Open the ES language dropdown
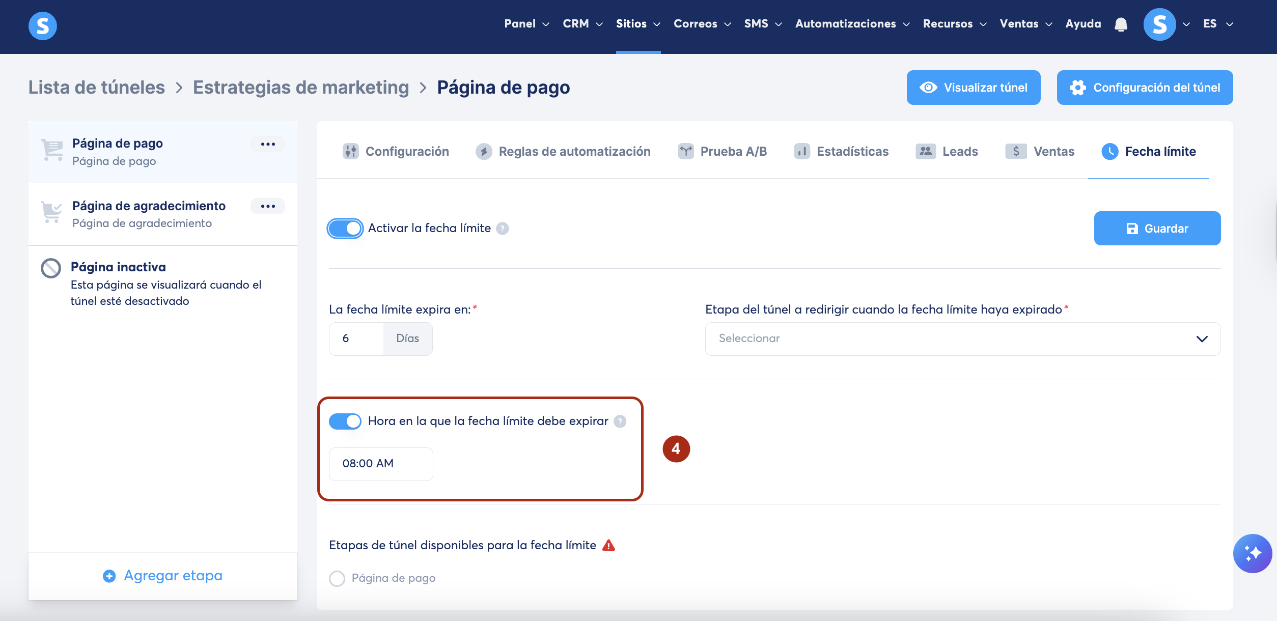The height and width of the screenshot is (621, 1277). 1218,24
